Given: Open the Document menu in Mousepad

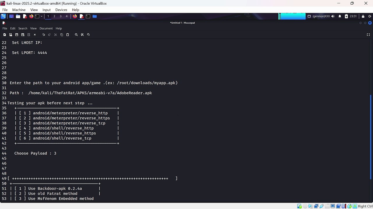Looking at the screenshot, I should tap(46, 28).
